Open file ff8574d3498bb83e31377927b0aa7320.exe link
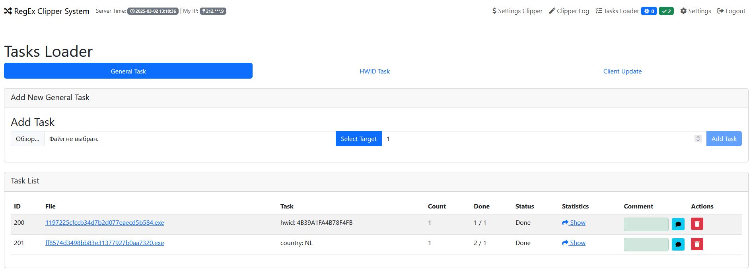This screenshot has height=274, width=749. pyautogui.click(x=105, y=243)
